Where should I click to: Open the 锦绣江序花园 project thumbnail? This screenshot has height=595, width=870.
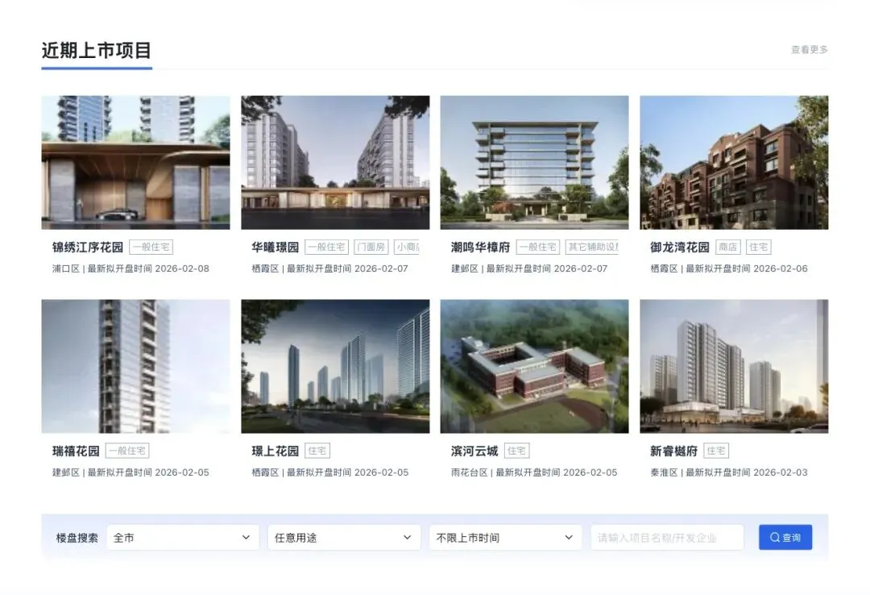[135, 162]
